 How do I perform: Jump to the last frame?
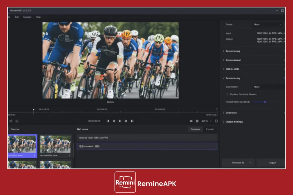(x=132, y=121)
